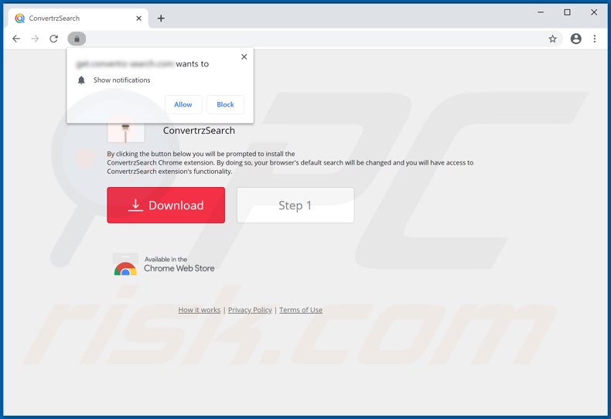Select the ConvertrzSearch browser tab
The height and width of the screenshot is (419, 611).
[78, 19]
